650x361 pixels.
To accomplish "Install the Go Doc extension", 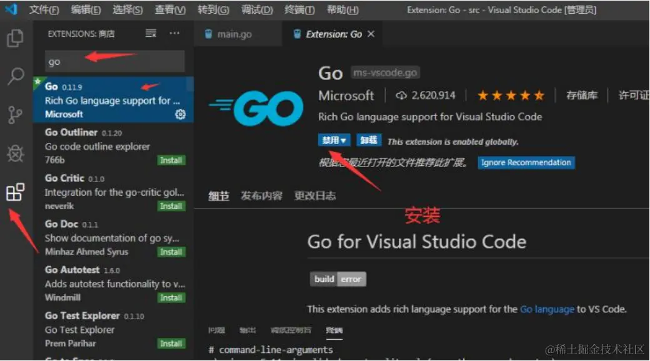I will (171, 252).
